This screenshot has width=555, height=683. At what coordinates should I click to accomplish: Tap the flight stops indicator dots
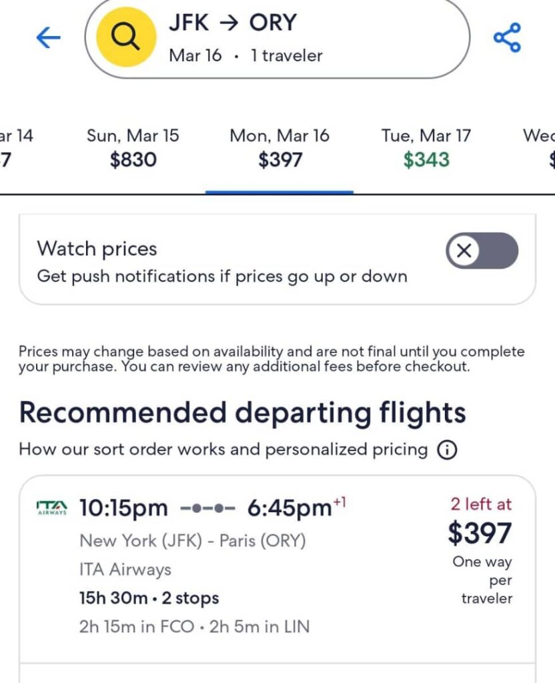(207, 509)
